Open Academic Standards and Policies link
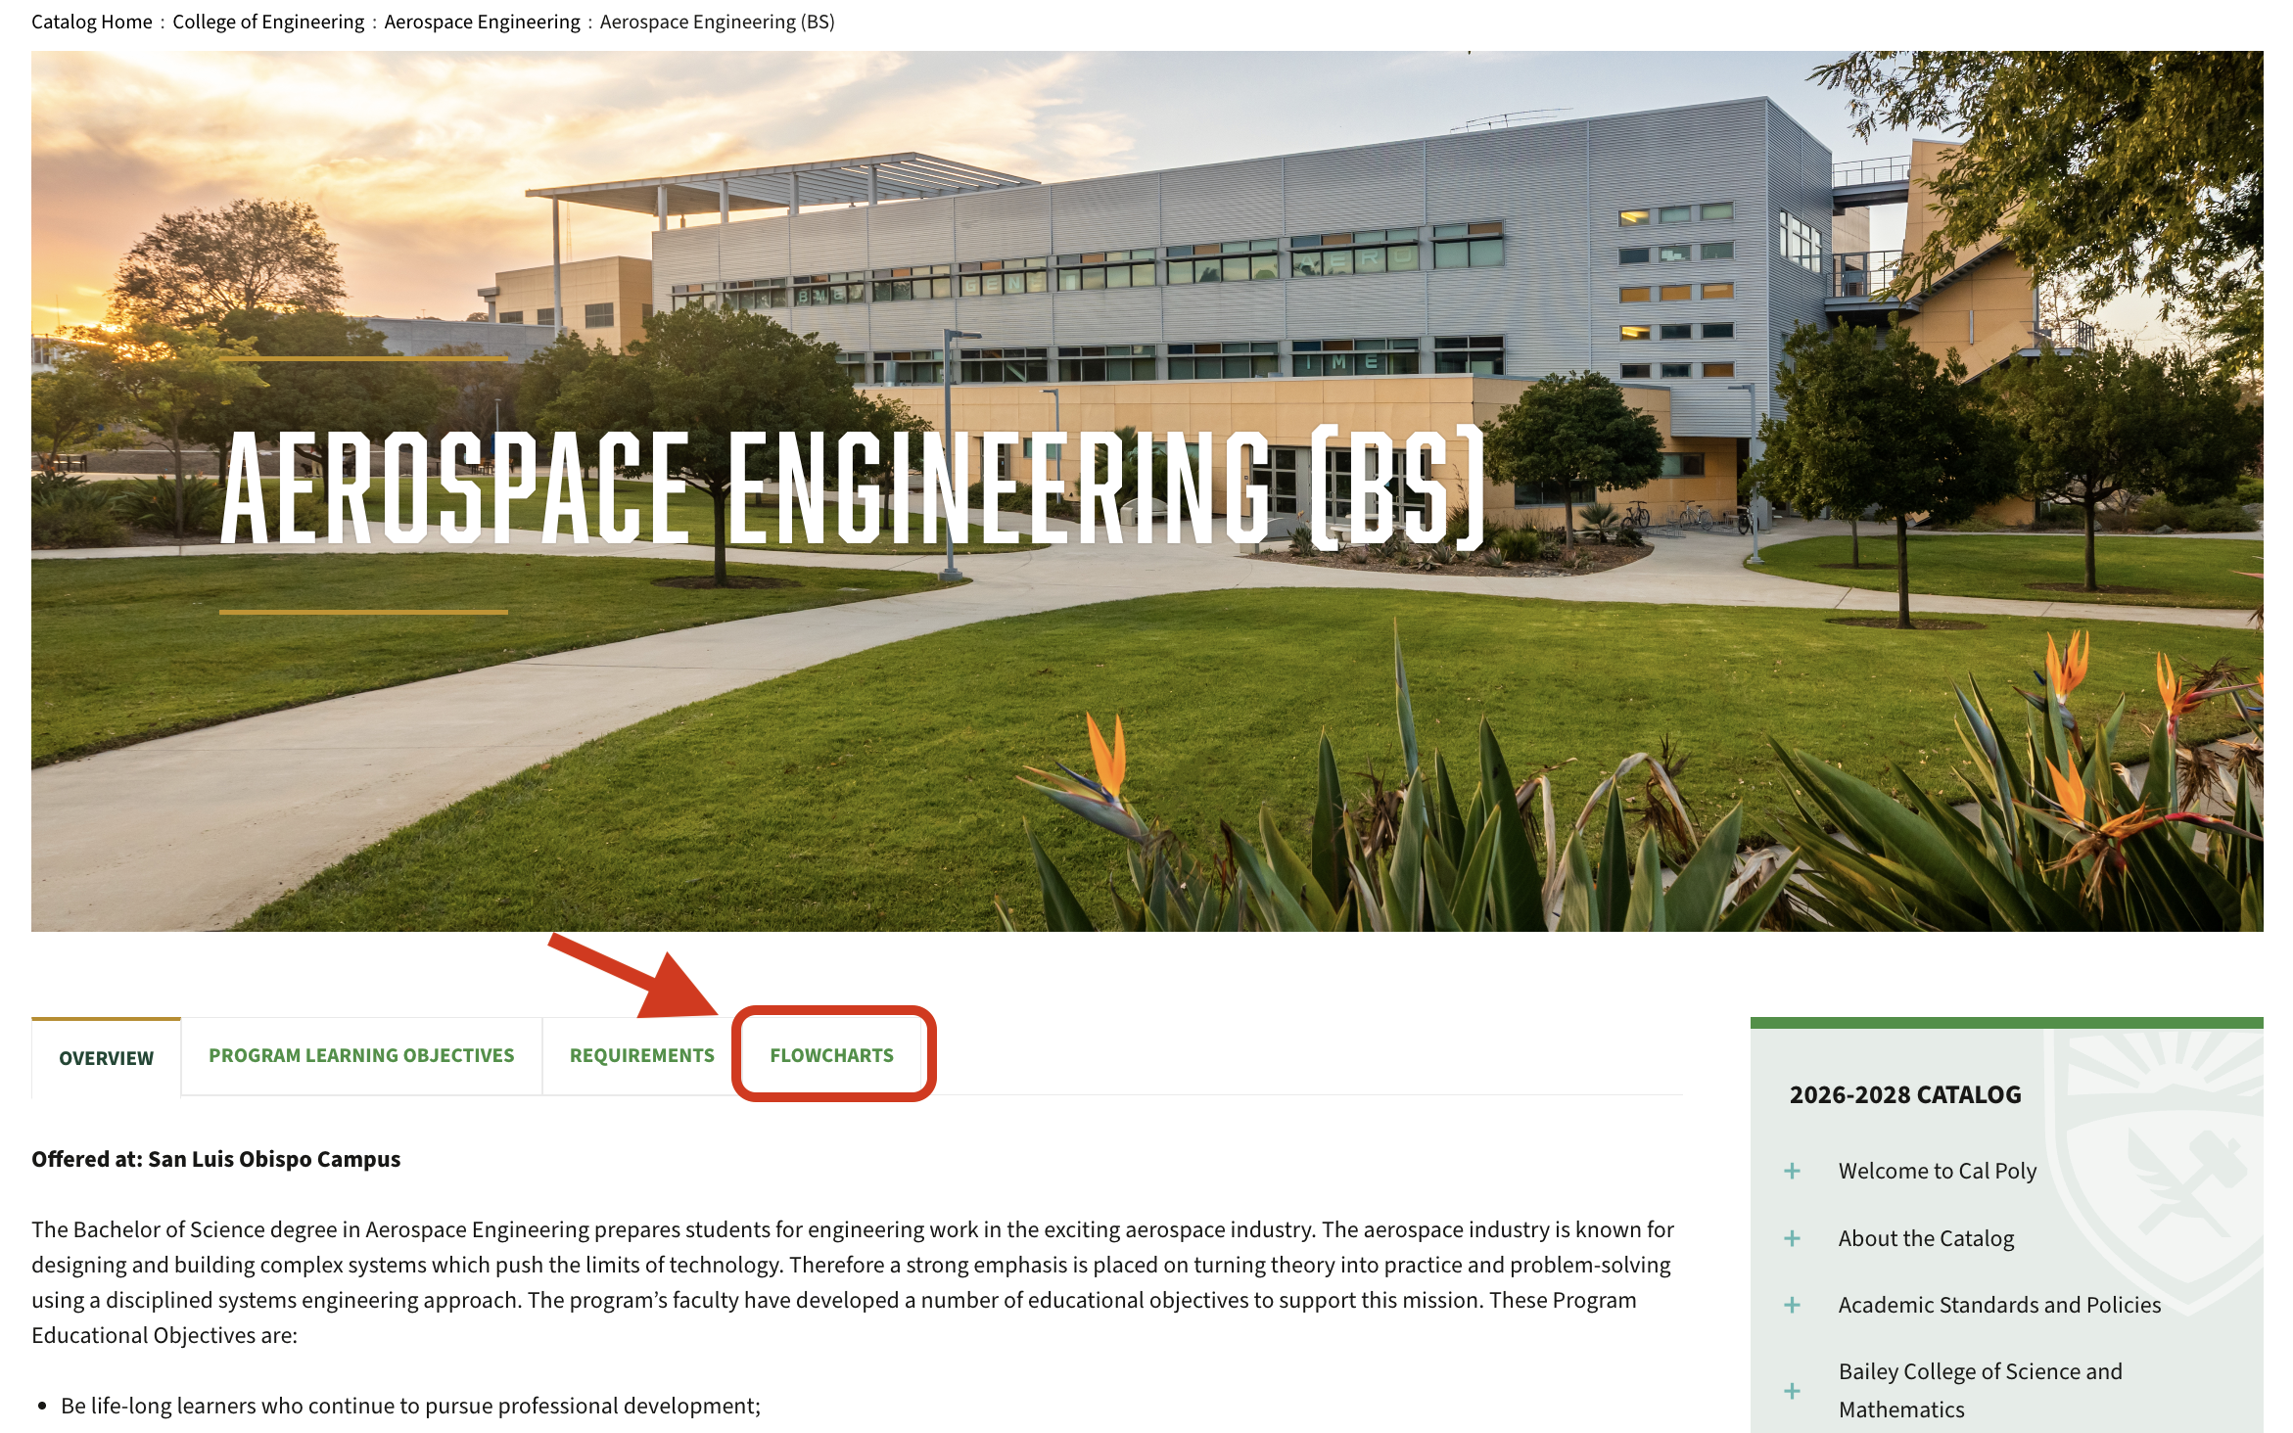 click(1999, 1305)
